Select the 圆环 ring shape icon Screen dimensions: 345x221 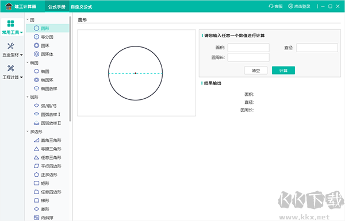point(37,45)
